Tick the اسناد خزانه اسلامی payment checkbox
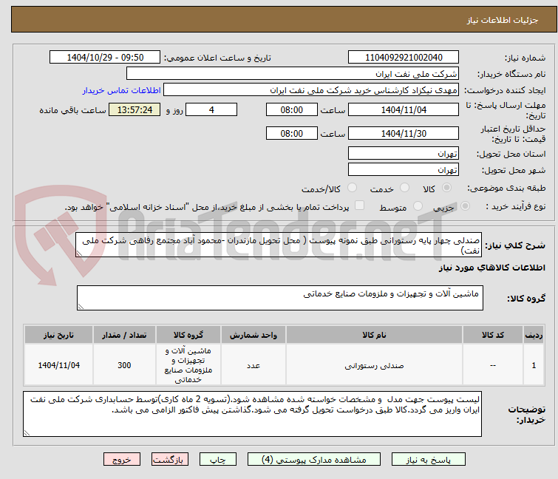The width and height of the screenshot is (558, 479). click(360, 205)
